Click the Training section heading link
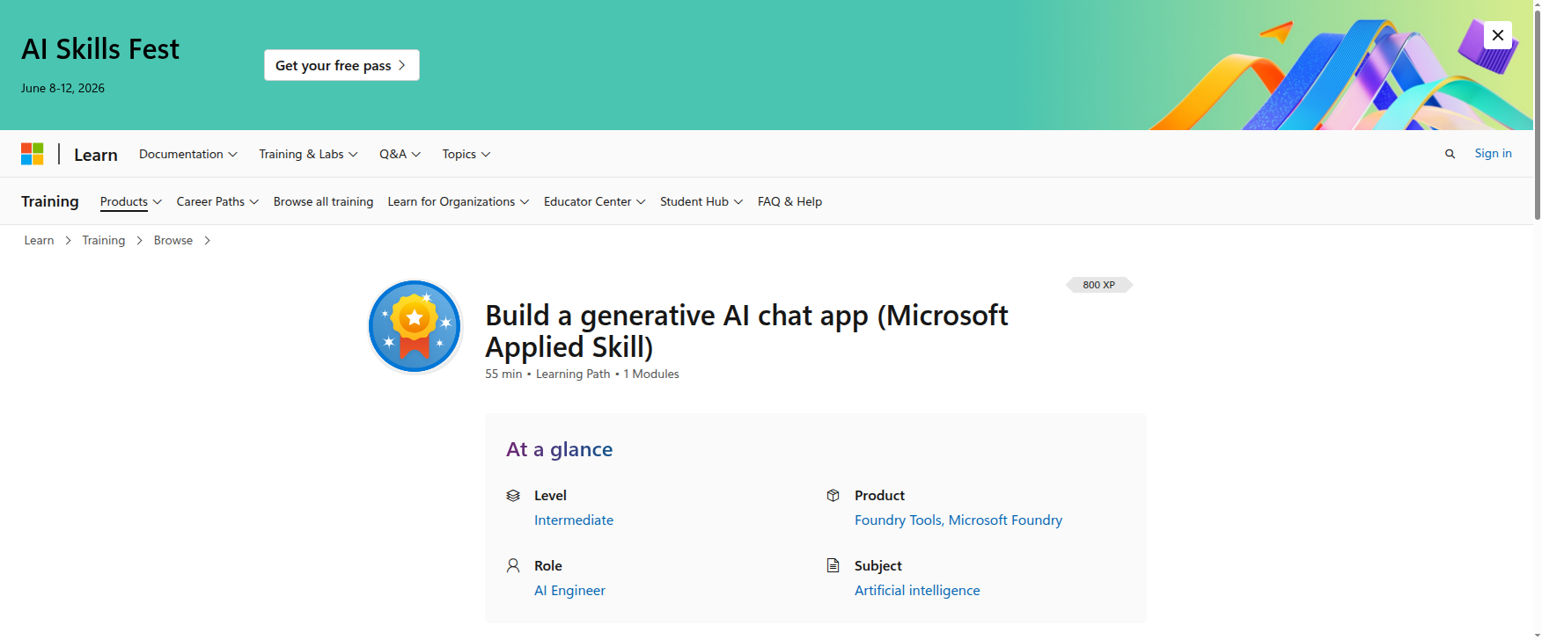 [x=50, y=201]
